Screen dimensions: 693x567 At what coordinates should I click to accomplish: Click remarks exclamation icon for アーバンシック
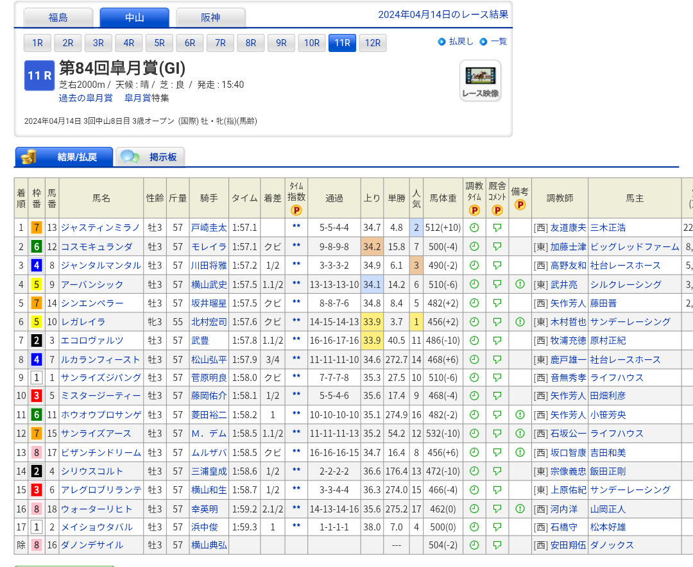[x=520, y=284]
